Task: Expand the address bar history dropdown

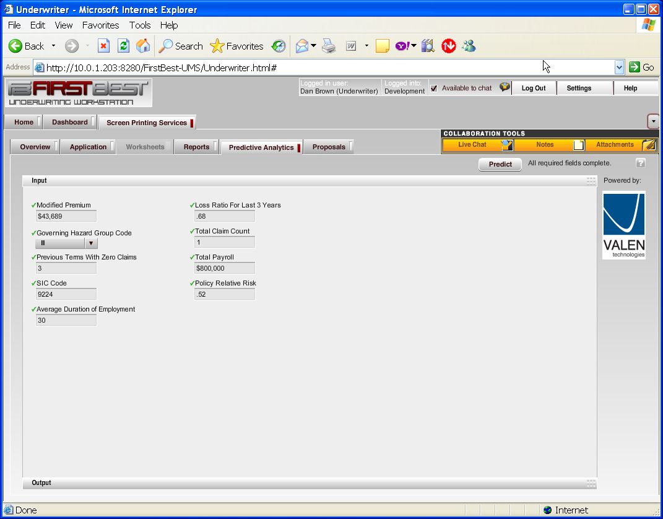Action: [619, 68]
